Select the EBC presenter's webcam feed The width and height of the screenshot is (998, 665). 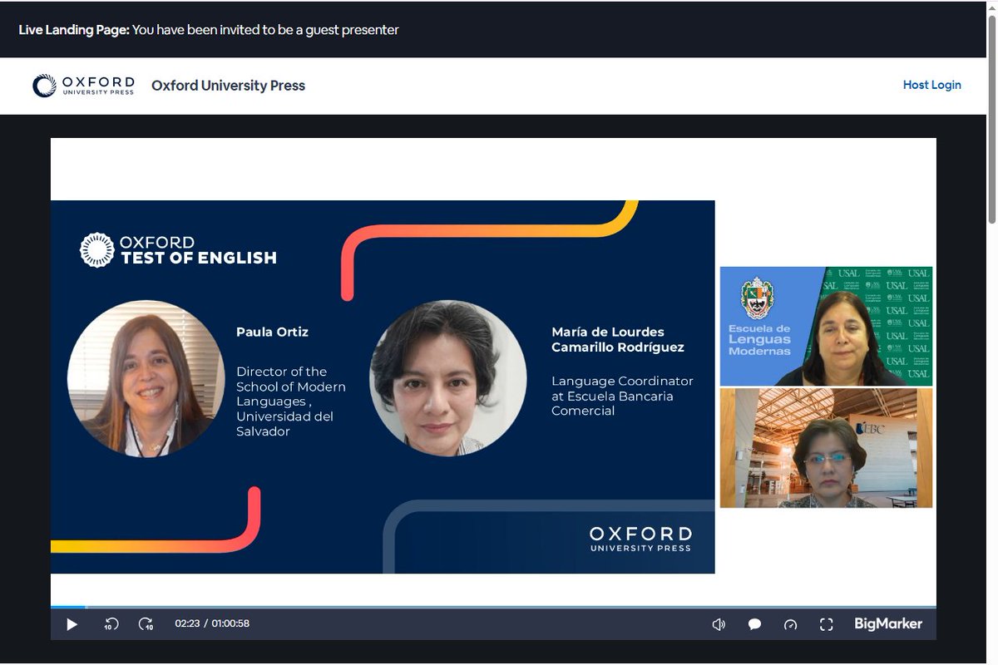point(826,449)
